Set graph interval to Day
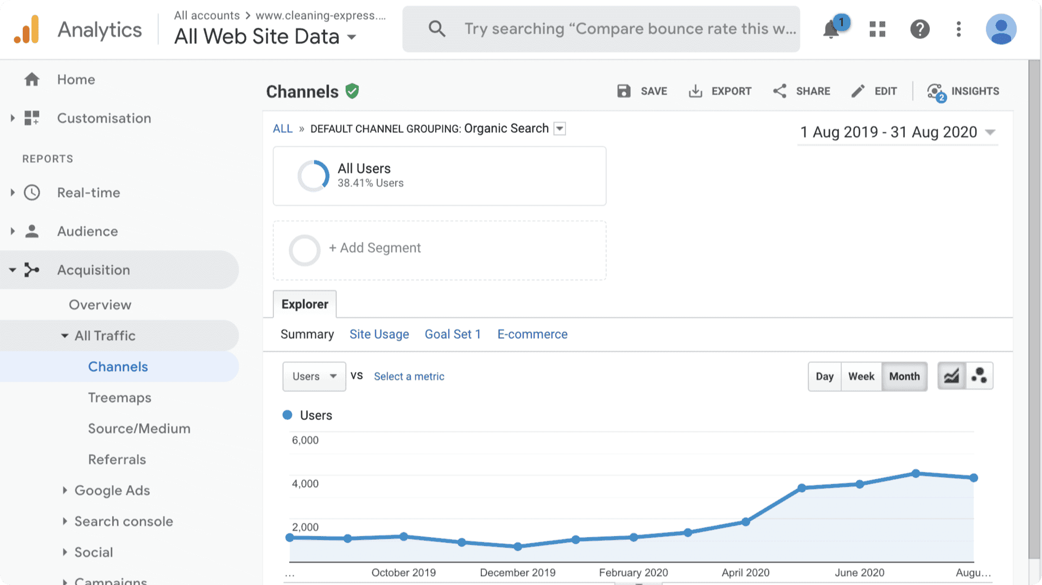Viewport: 1042px width, 585px height. [824, 376]
